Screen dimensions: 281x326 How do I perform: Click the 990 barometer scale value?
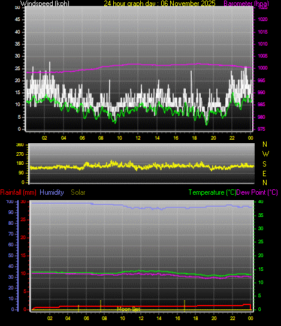pos(262,92)
